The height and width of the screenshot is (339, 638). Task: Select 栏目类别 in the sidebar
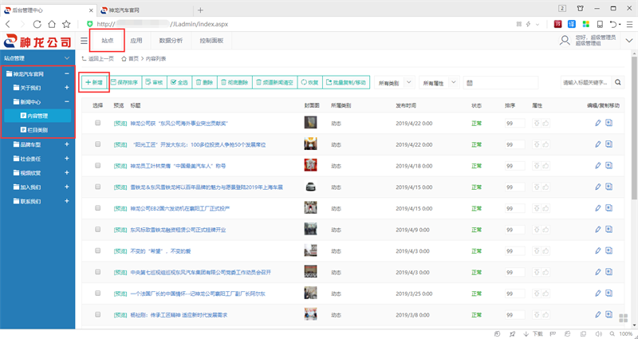37,130
